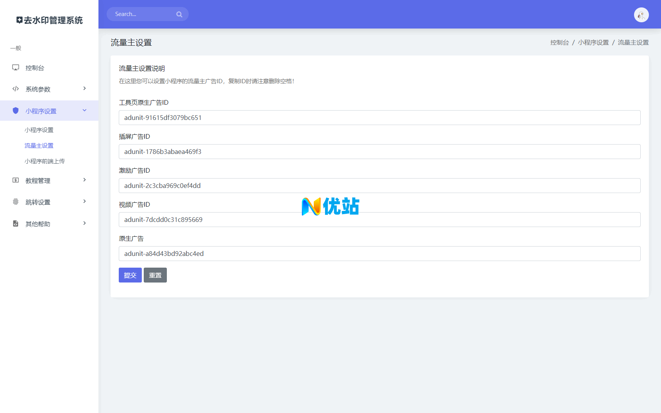Click the 其他帮助 file icon

15,223
